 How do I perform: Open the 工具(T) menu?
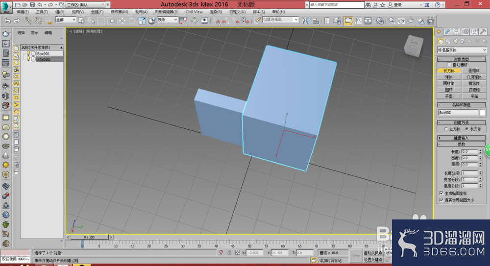[42, 12]
